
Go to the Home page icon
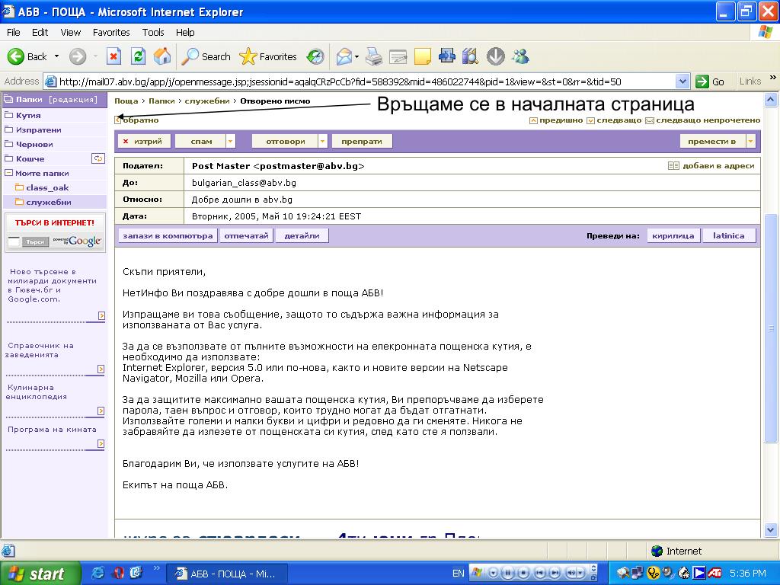(162, 56)
